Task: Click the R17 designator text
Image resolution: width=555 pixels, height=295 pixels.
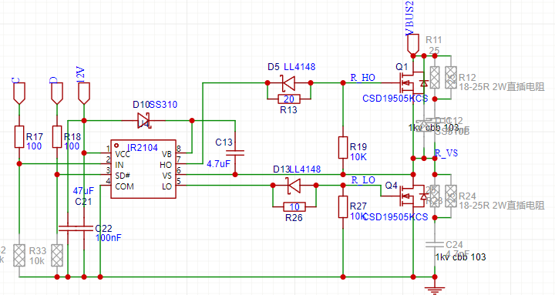Action: coord(35,136)
